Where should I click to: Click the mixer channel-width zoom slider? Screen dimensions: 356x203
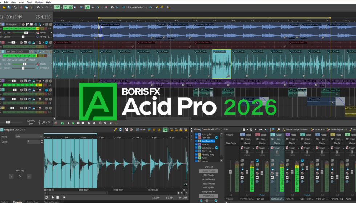pyautogui.click(x=206, y=201)
